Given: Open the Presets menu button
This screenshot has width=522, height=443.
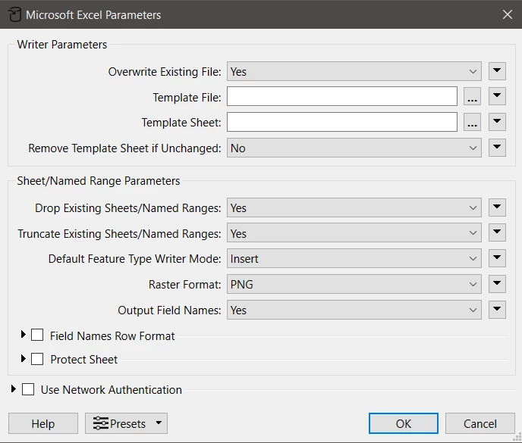Looking at the screenshot, I should 126,423.
